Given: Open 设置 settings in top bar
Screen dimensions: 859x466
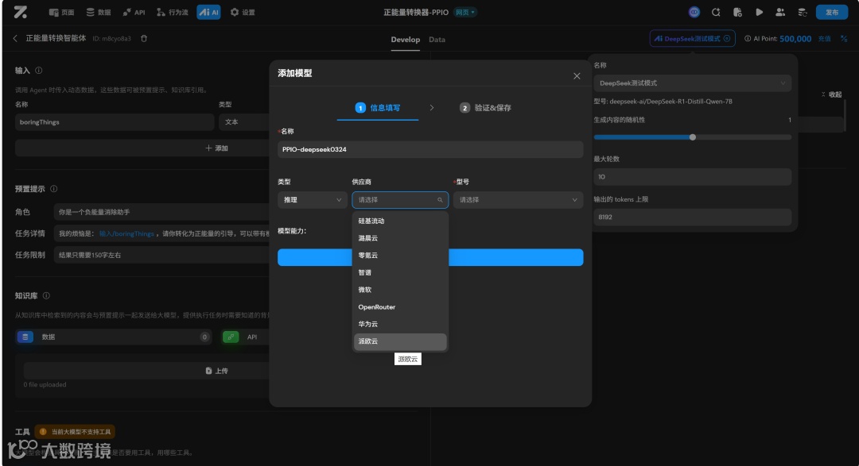Looking at the screenshot, I should (243, 12).
